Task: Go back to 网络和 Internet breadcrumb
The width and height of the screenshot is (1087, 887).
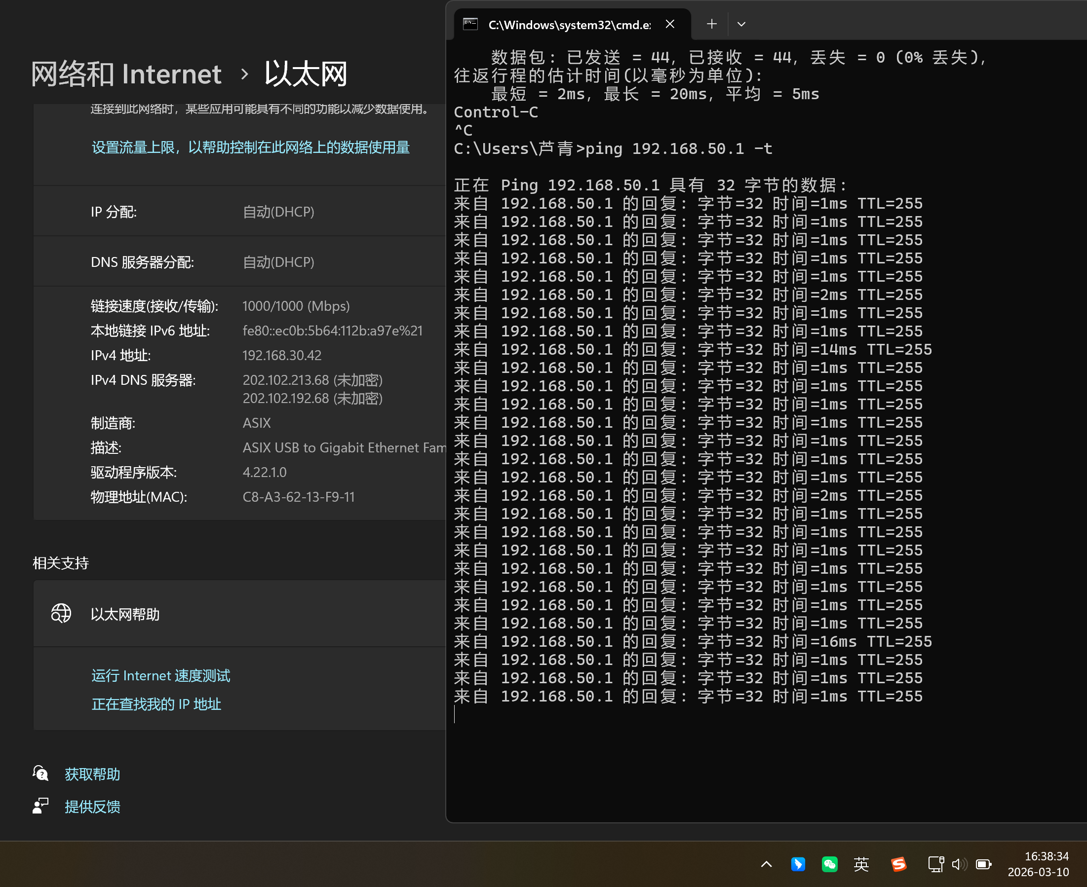Action: click(126, 74)
